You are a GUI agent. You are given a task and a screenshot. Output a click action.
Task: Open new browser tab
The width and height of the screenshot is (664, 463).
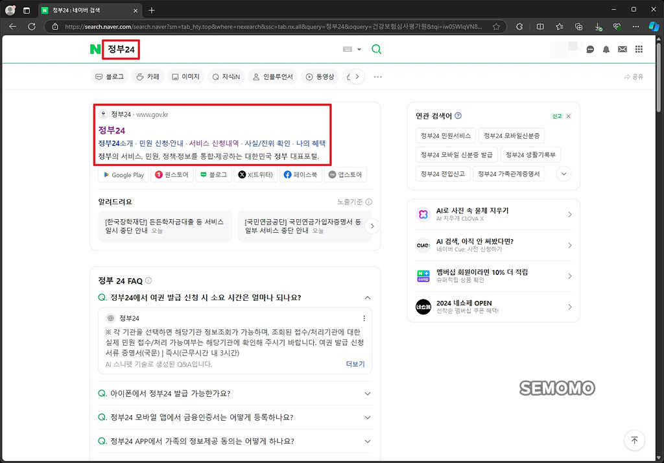pos(152,10)
